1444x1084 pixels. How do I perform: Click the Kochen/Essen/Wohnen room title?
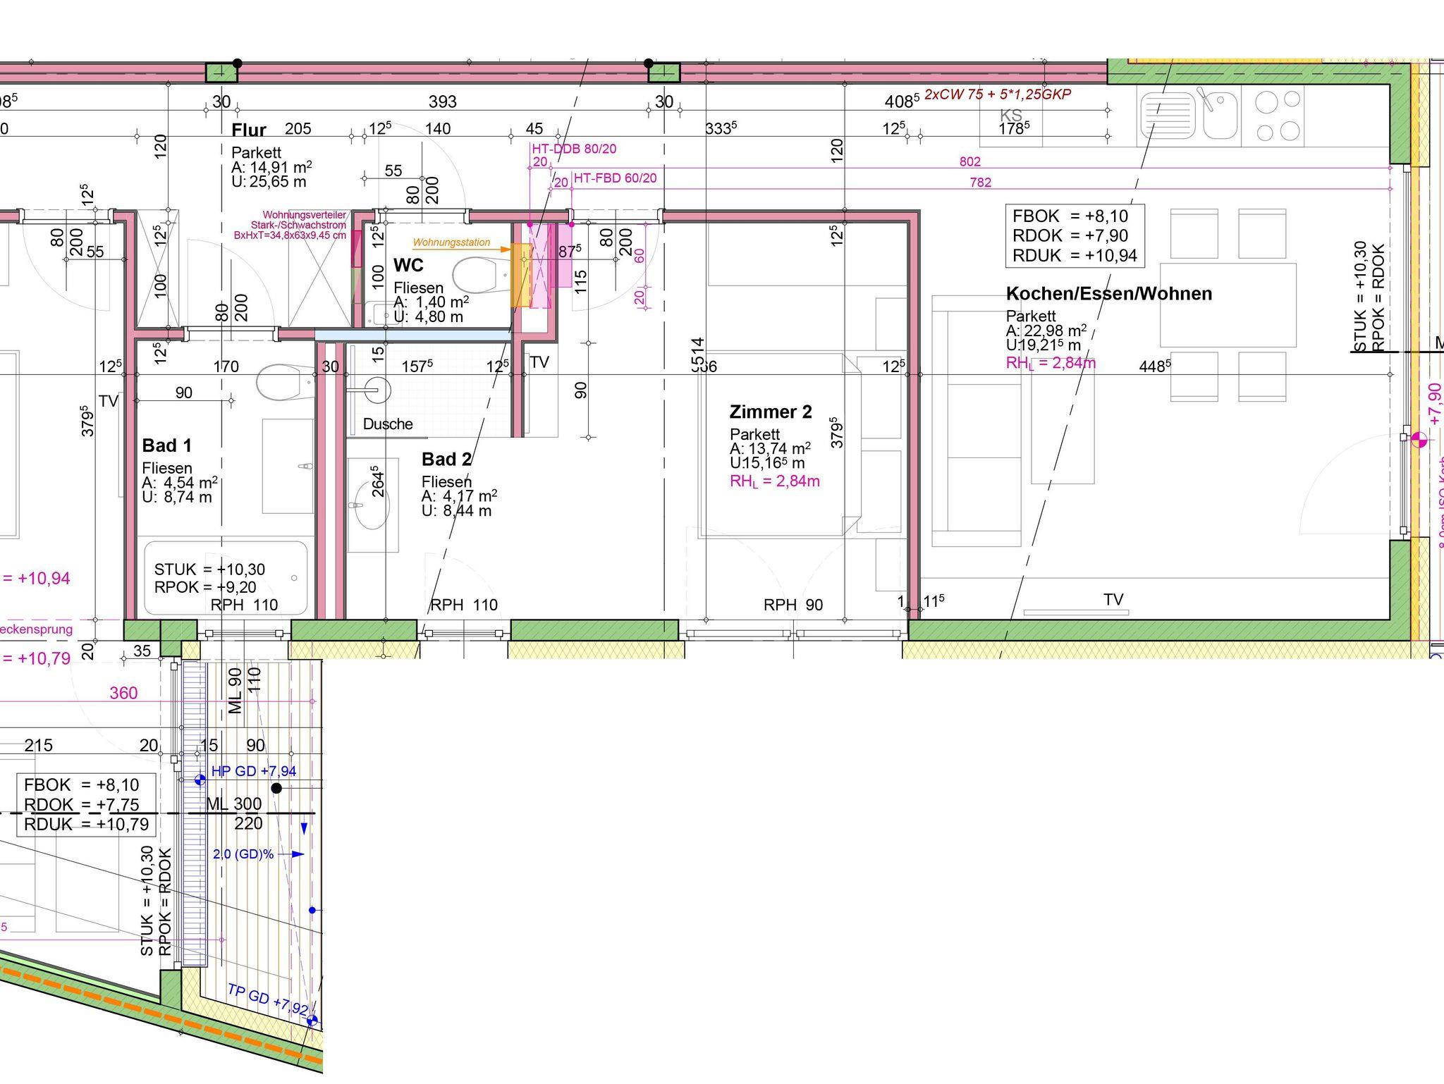(x=1108, y=294)
